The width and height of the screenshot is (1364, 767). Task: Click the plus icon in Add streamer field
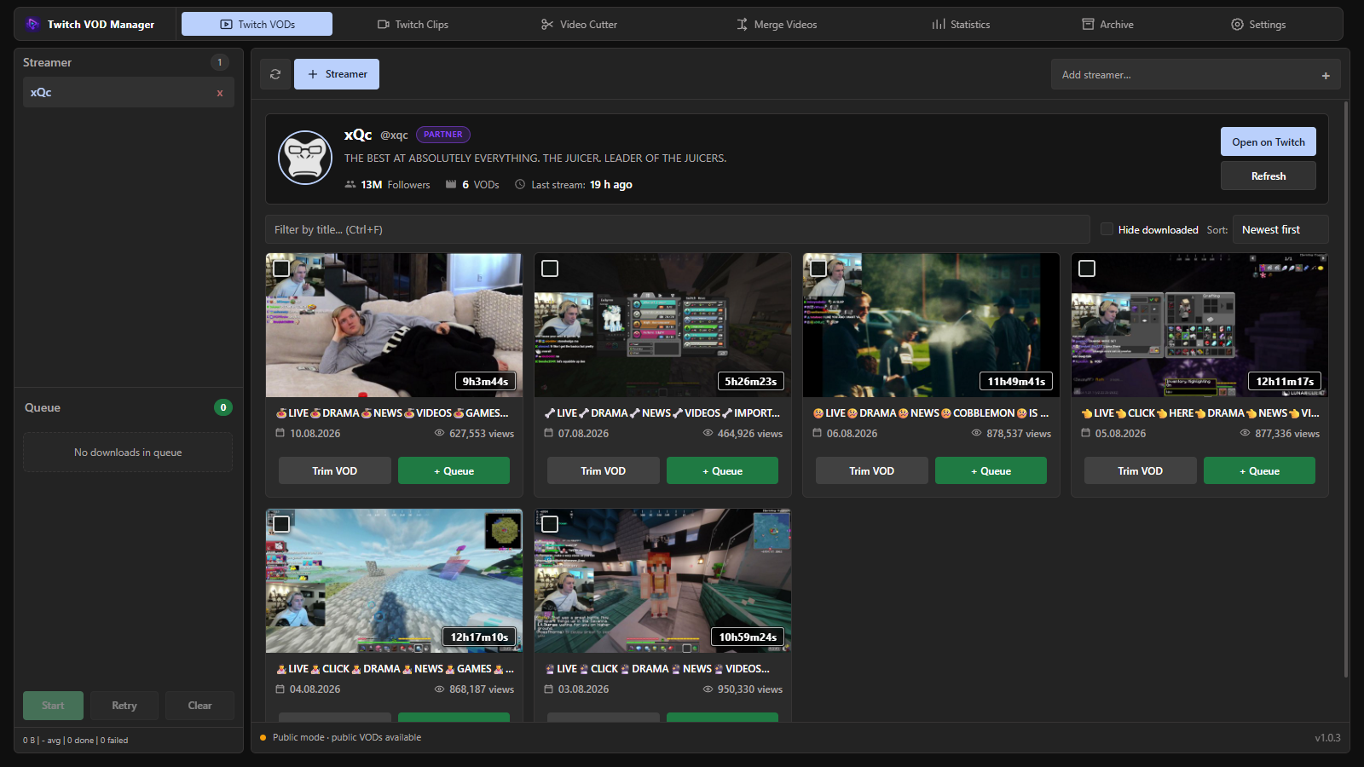(x=1326, y=76)
